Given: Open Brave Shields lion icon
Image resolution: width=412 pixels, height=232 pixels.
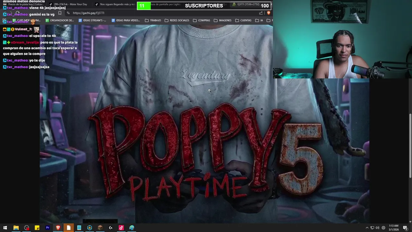Looking at the screenshot, I should coord(268,13).
